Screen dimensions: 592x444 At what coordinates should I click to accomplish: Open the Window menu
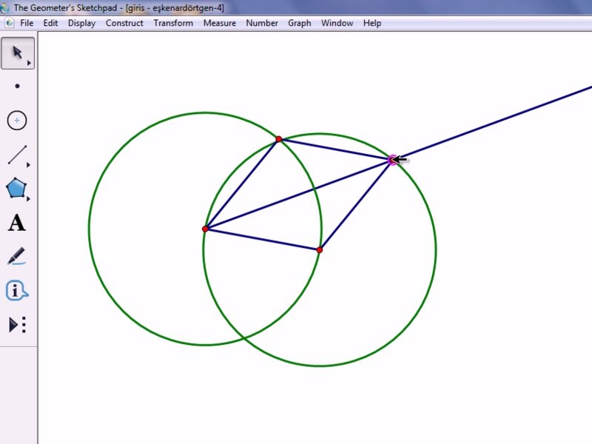pos(337,23)
